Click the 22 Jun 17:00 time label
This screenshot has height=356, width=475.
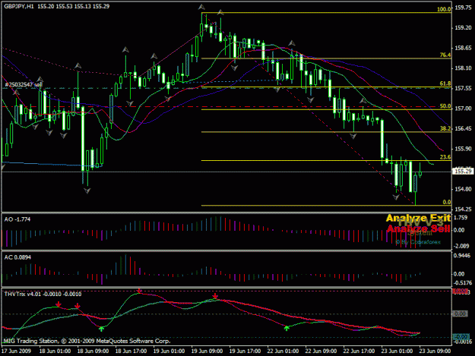coord(359,351)
